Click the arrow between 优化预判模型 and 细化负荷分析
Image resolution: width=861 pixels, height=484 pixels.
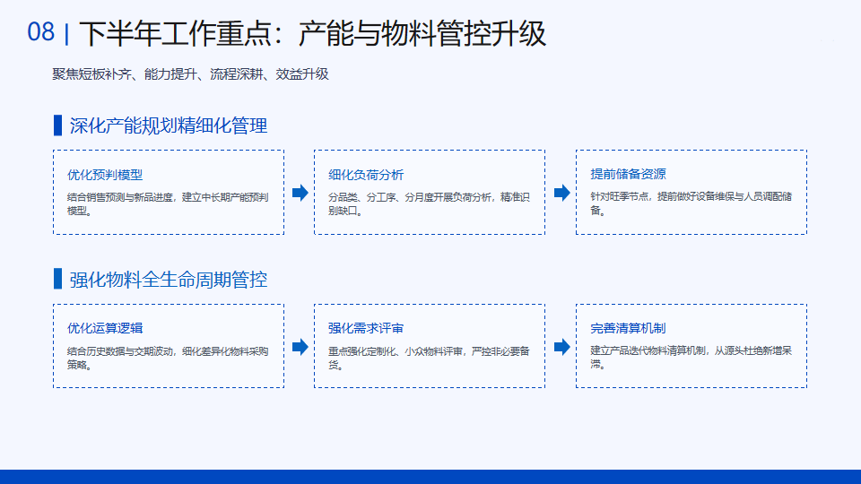click(x=300, y=193)
